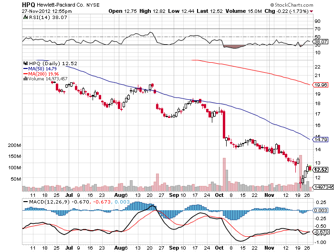Image resolution: width=334 pixels, height=252 pixels.
Task: Click the -1.00 label on the MACD axis
Action: pyautogui.click(x=320, y=242)
